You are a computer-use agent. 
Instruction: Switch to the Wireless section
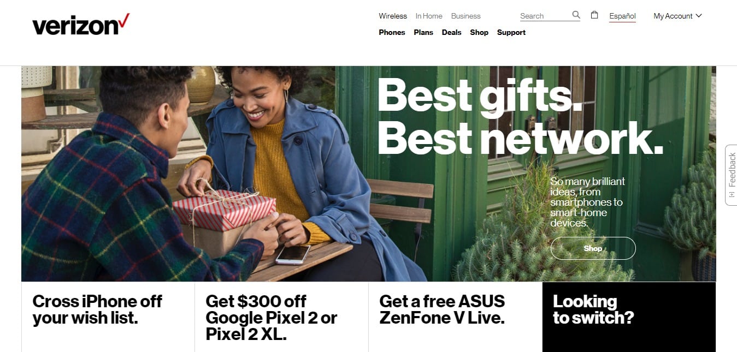(393, 16)
